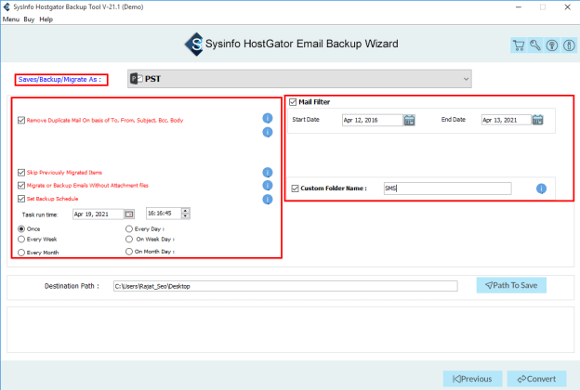Select the On Month Day radio button
Image resolution: width=580 pixels, height=390 pixels.
(x=129, y=252)
